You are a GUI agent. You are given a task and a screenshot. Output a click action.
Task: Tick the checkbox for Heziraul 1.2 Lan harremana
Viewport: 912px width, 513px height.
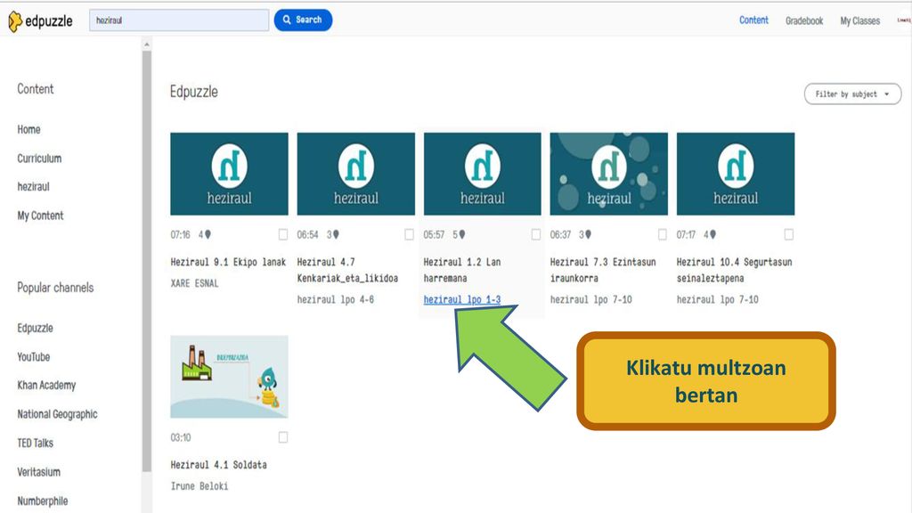[x=535, y=234]
